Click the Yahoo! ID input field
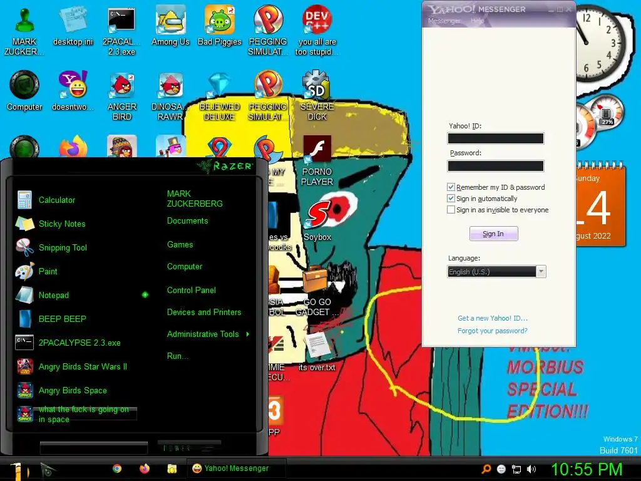The width and height of the screenshot is (641, 481). pyautogui.click(x=496, y=138)
